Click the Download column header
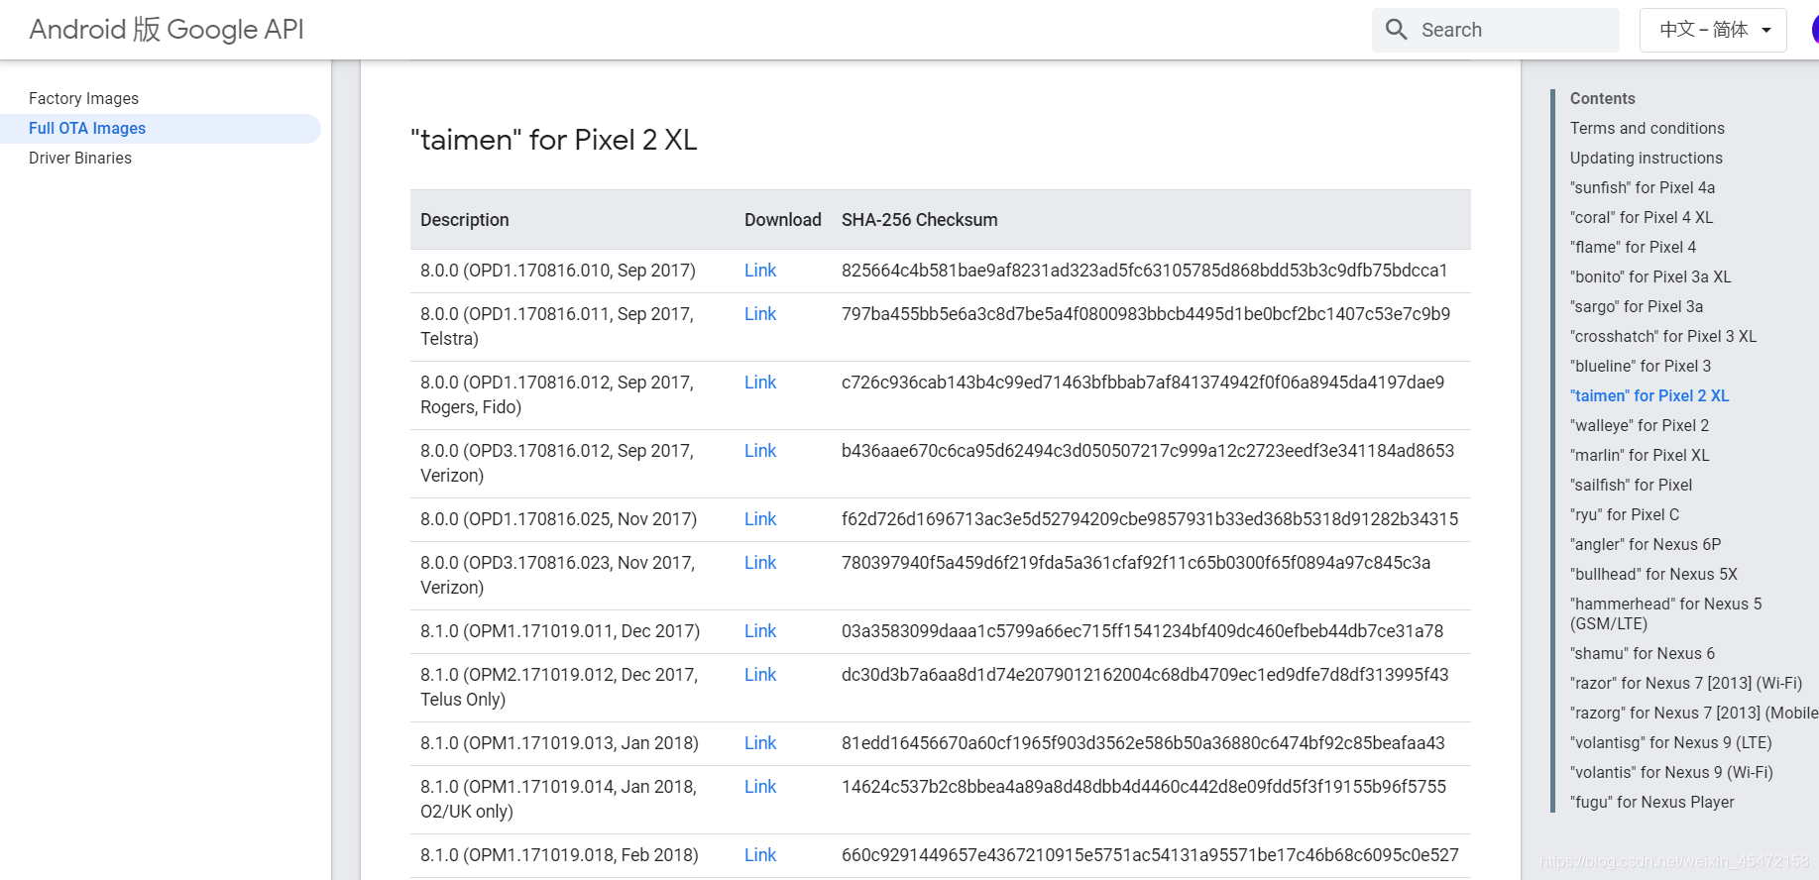 [783, 220]
